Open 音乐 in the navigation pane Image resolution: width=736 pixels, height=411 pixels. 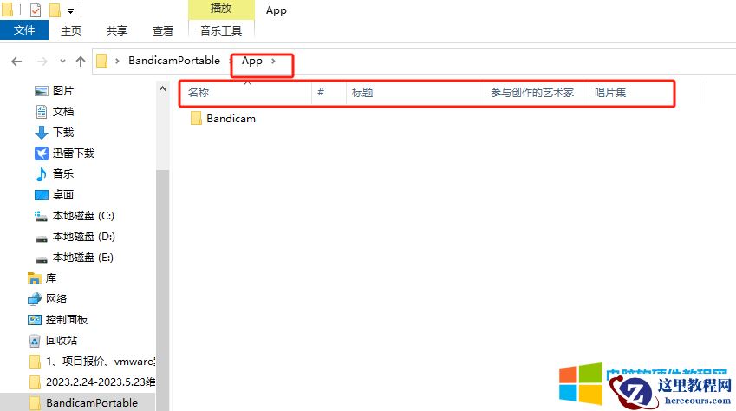(x=63, y=173)
